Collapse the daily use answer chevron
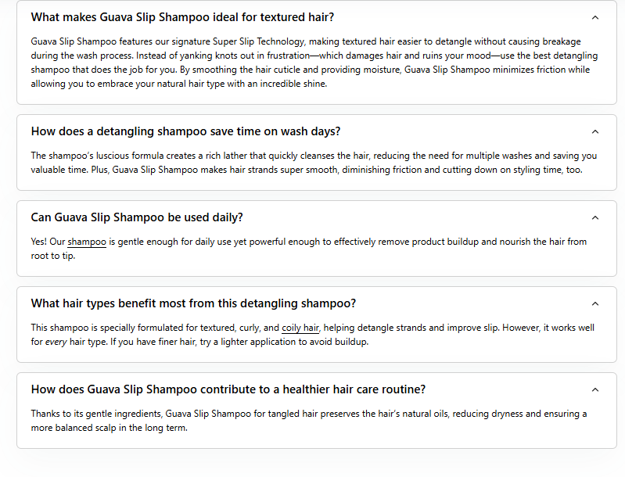625x477 pixels. point(595,217)
